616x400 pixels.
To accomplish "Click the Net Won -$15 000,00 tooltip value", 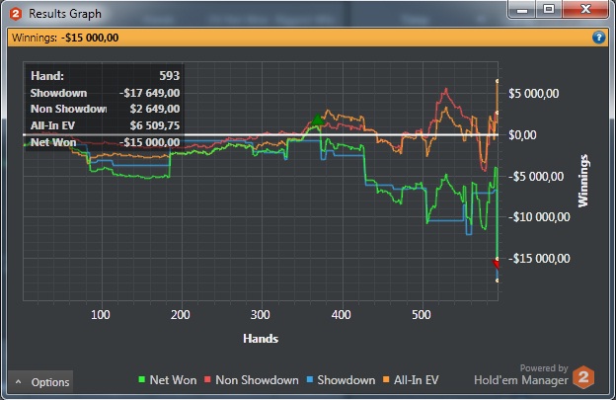I will pyautogui.click(x=150, y=142).
